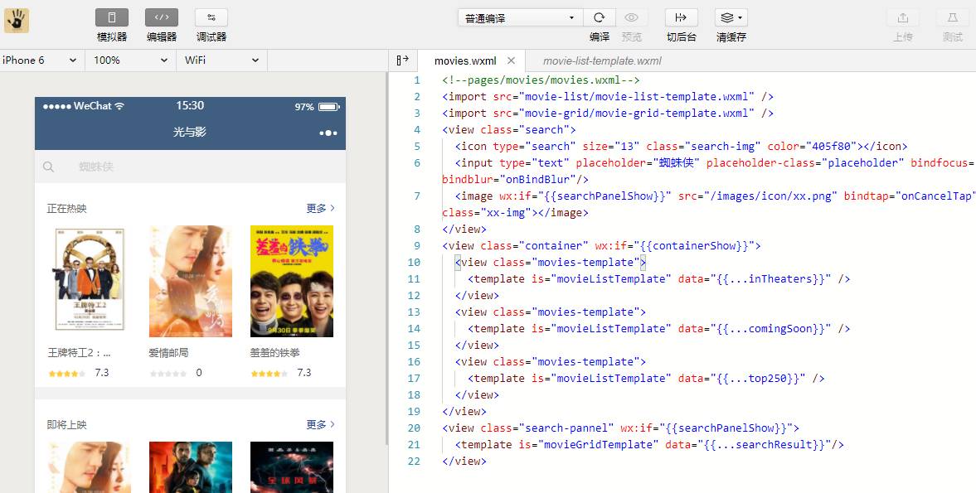
Task: Click the class="xx-img" wrapped line
Action: (x=516, y=213)
